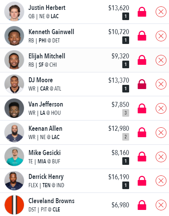Remove Cleveland Browns DST from the lineup
The height and width of the screenshot is (216, 169).
point(161,205)
